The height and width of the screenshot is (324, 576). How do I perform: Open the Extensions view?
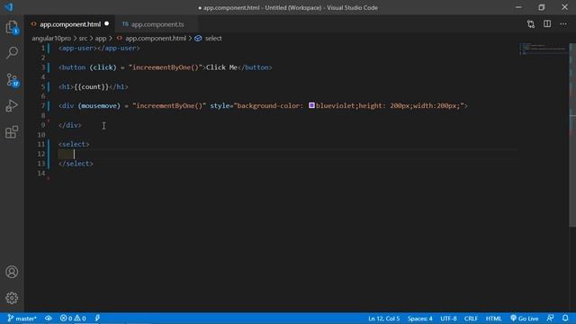[12, 132]
